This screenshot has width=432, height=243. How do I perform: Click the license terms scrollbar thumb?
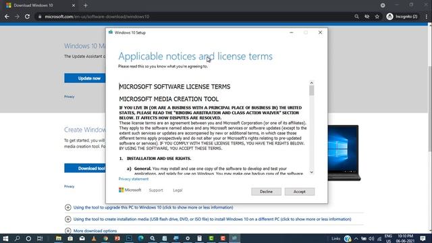pos(311,90)
